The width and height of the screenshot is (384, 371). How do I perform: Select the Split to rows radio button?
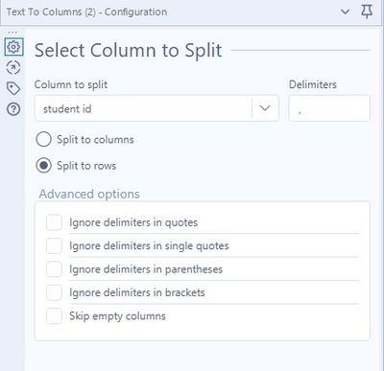43,166
